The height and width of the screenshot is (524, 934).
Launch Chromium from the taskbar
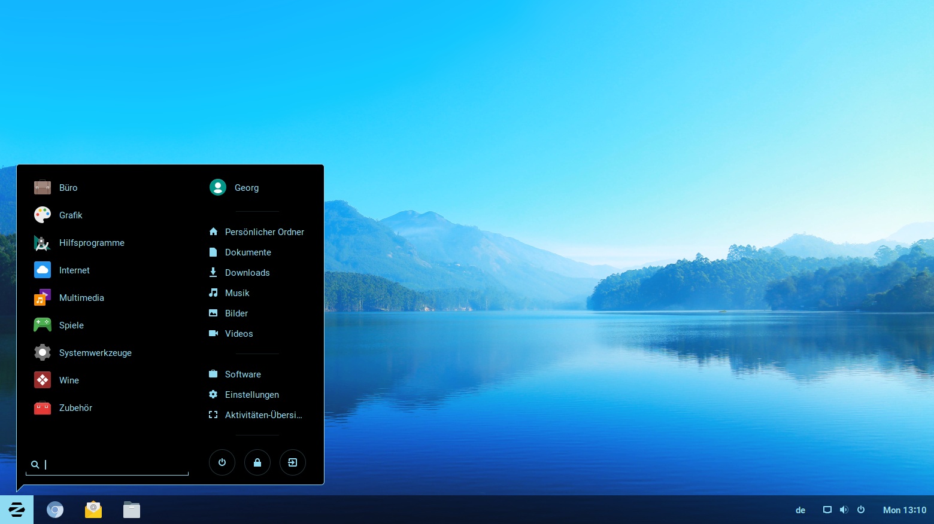pos(55,510)
